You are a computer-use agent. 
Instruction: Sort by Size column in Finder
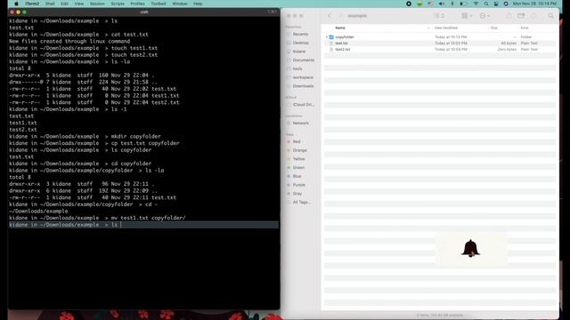(x=494, y=28)
